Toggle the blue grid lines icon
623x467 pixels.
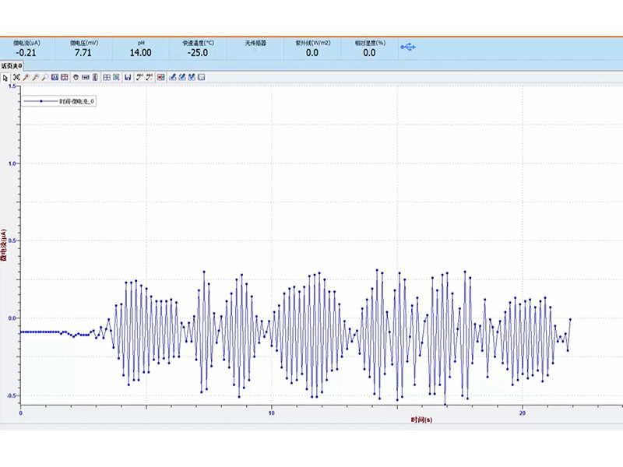point(107,77)
